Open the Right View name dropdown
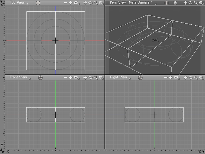 120,77
